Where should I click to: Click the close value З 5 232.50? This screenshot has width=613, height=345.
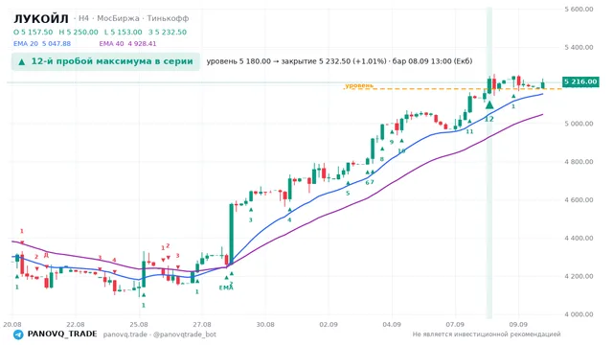[x=168, y=32]
